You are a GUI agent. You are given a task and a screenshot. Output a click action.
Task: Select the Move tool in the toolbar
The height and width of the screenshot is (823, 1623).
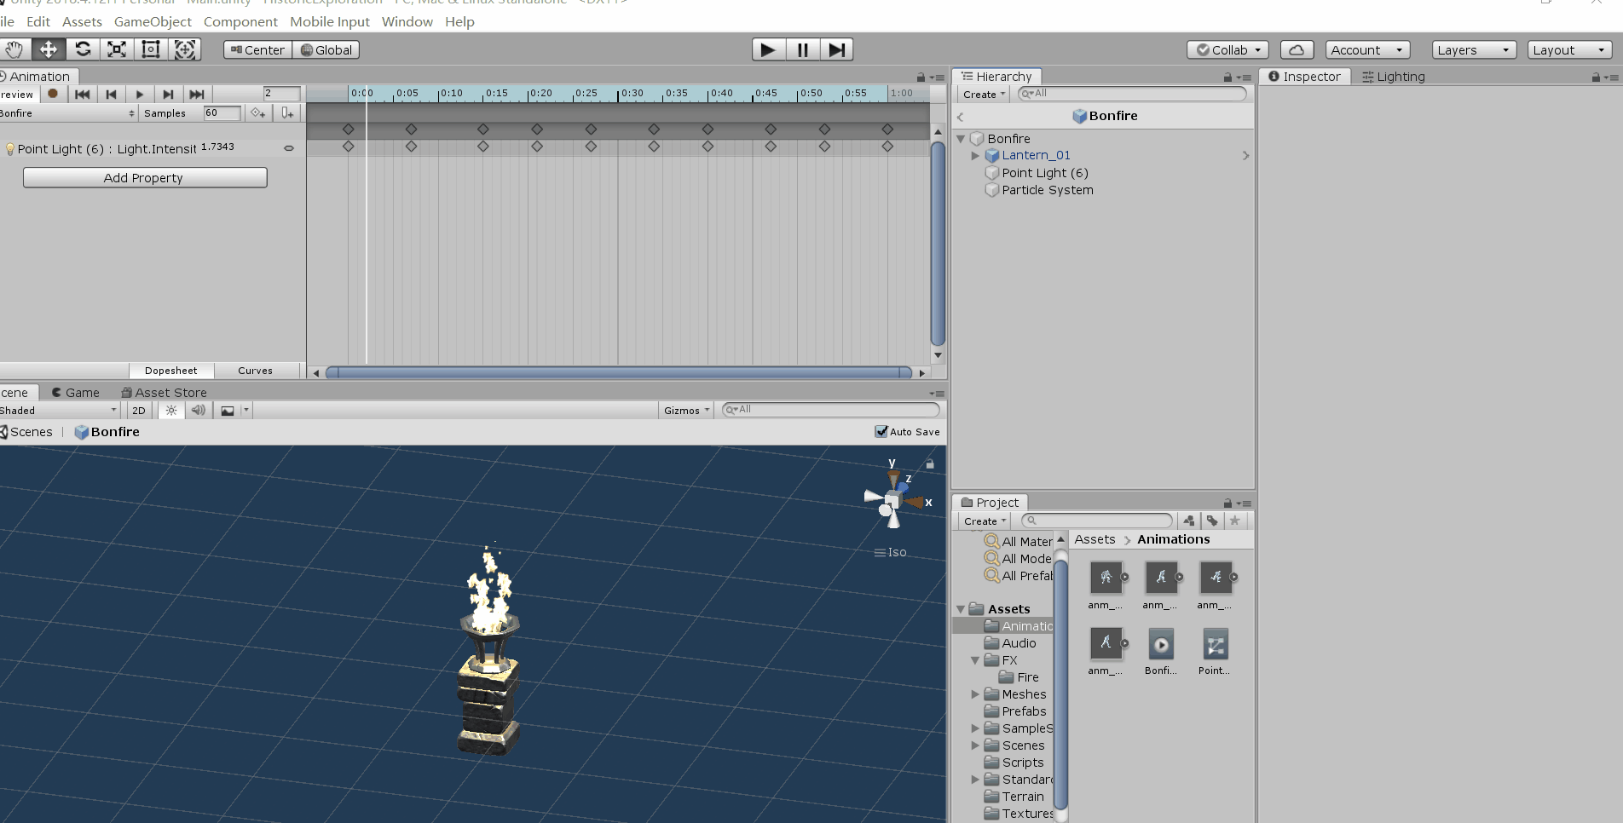tap(48, 49)
